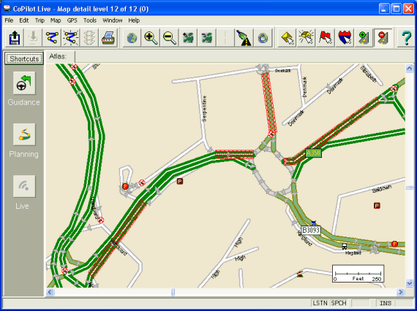Click the first green map detail icon
Image resolution: width=417 pixels, height=311 pixels.
pyautogui.click(x=188, y=38)
